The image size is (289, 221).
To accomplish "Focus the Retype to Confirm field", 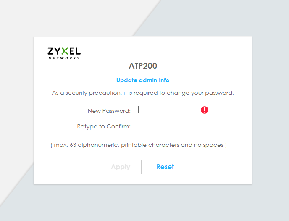I will tap(168, 126).
